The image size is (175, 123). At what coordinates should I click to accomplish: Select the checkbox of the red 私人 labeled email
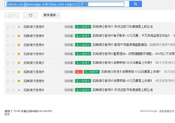8,72
